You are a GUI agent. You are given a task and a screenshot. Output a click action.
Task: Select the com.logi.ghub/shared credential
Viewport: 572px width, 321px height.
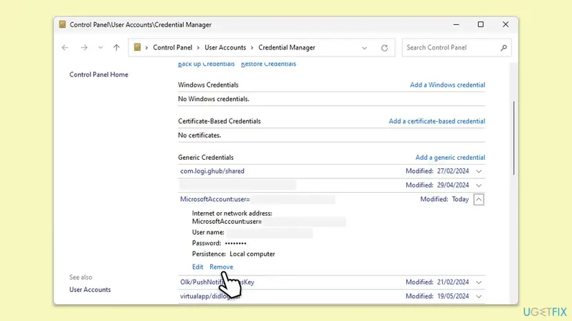coord(212,171)
